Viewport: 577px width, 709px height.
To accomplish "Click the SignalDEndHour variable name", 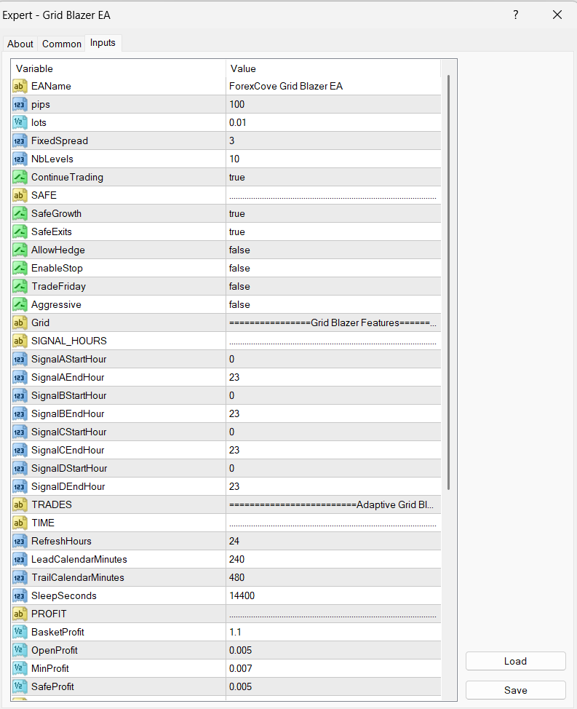I will [x=68, y=486].
